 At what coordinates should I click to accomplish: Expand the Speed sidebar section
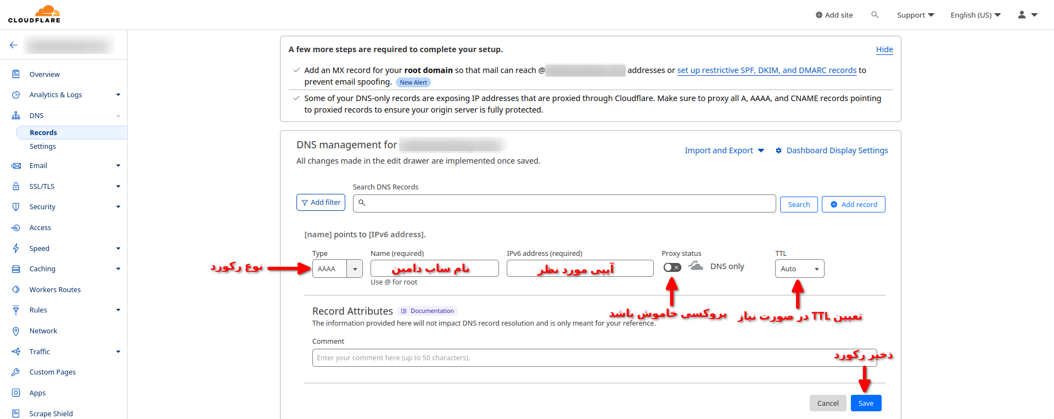coord(118,249)
